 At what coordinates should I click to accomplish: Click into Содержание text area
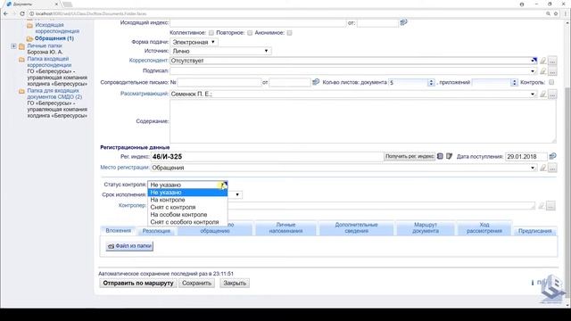(x=363, y=121)
